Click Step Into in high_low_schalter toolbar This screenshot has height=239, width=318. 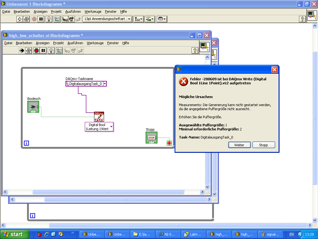tap(67, 51)
